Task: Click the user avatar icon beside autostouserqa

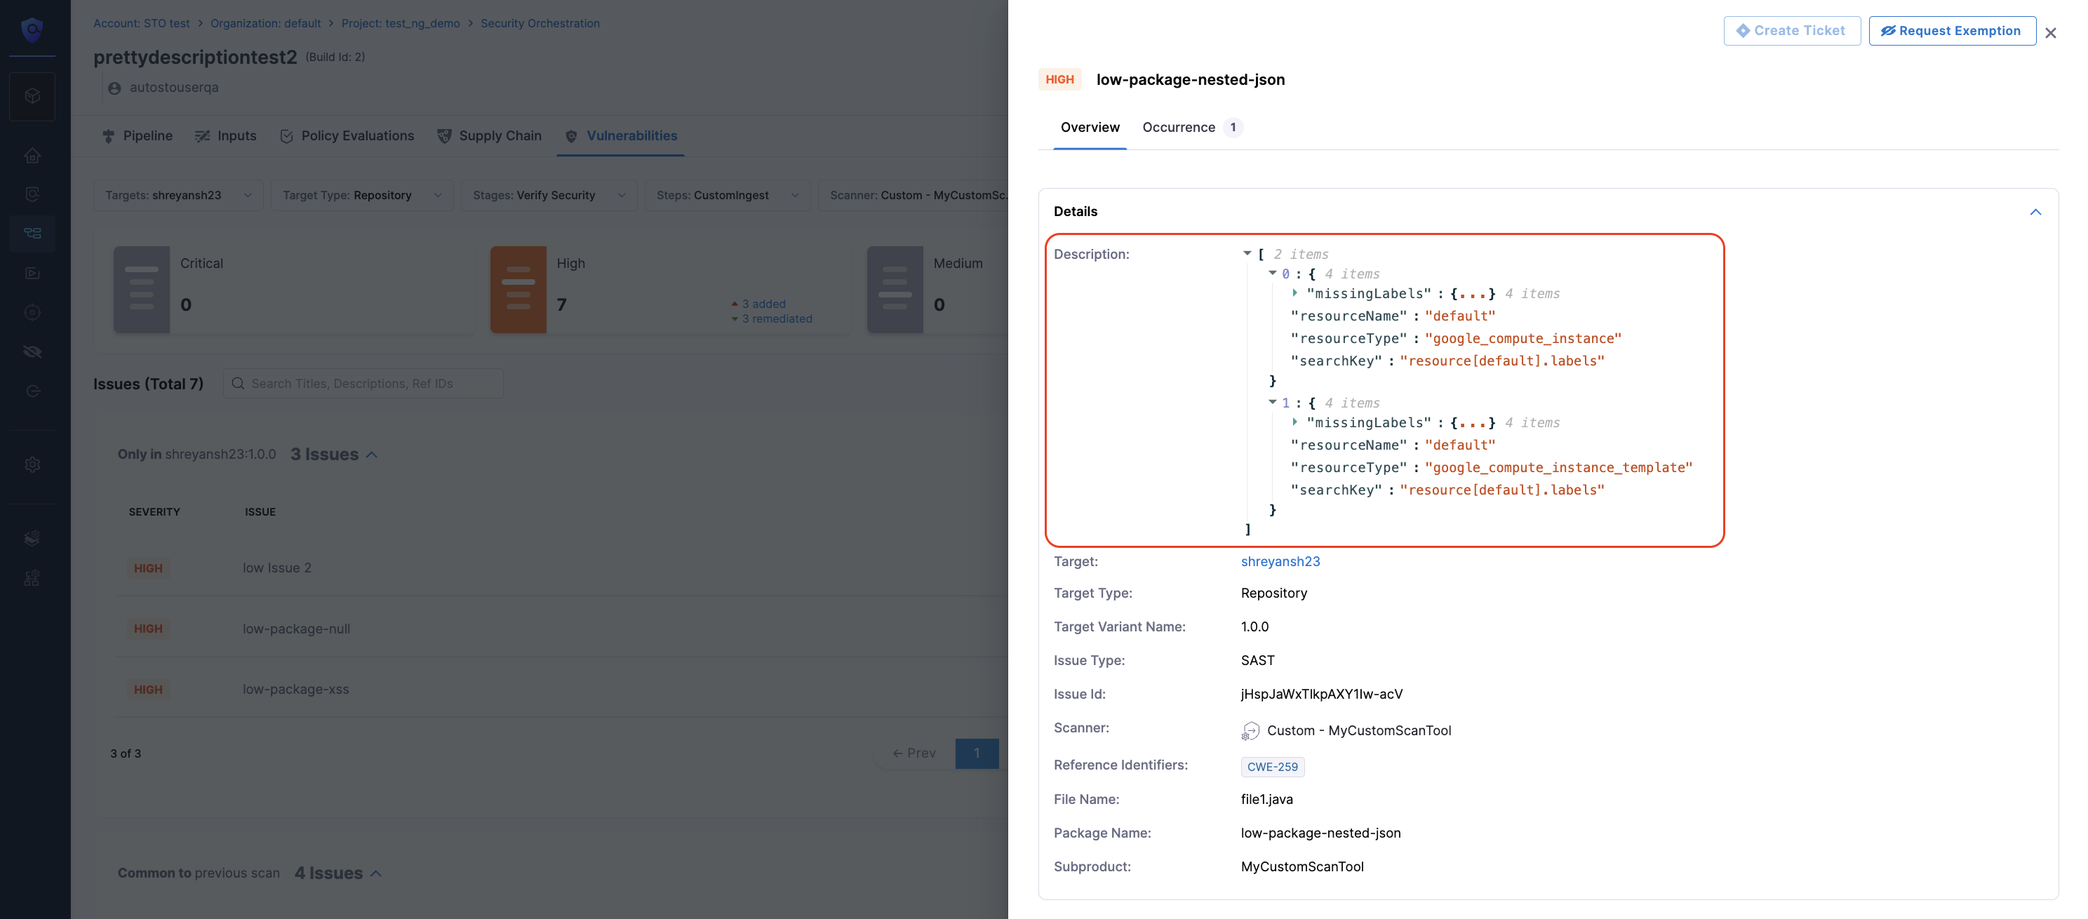Action: coord(114,88)
